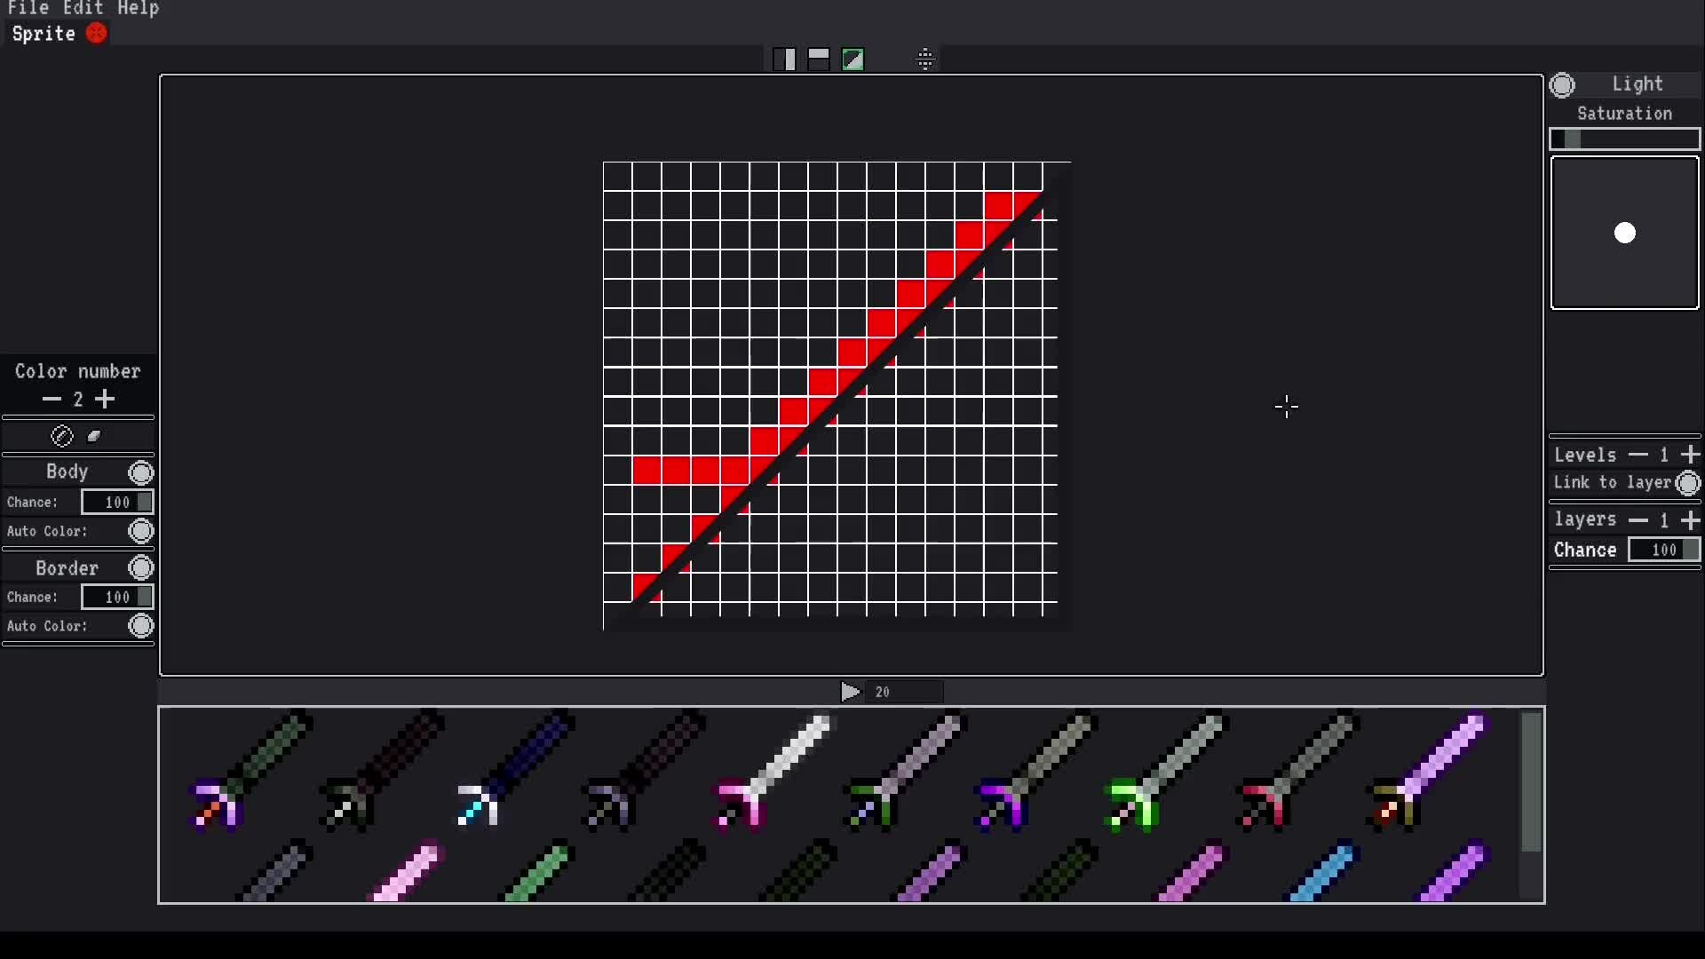This screenshot has height=959, width=1705.
Task: Enable vertical mirror symmetry icon
Action: [784, 59]
